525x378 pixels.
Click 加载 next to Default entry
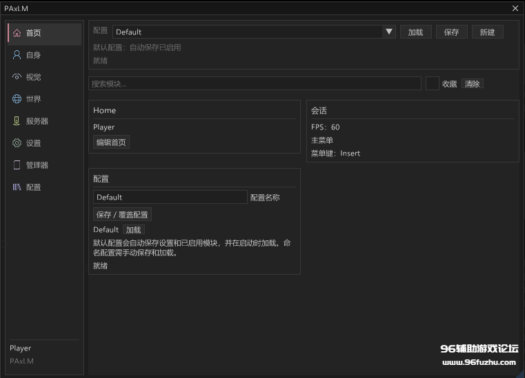(133, 230)
